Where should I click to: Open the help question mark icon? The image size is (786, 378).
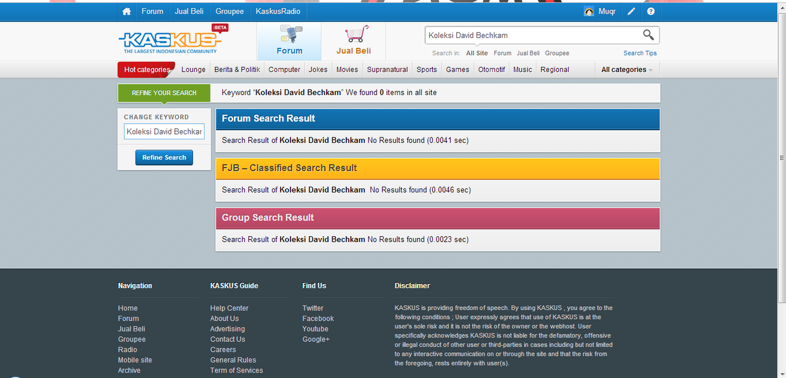pos(651,12)
